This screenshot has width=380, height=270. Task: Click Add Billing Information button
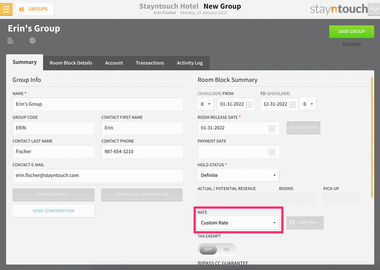142,195
